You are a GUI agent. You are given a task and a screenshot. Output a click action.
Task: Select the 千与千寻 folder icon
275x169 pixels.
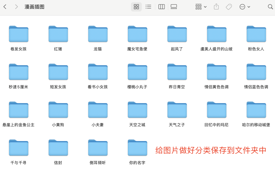(x=19, y=148)
